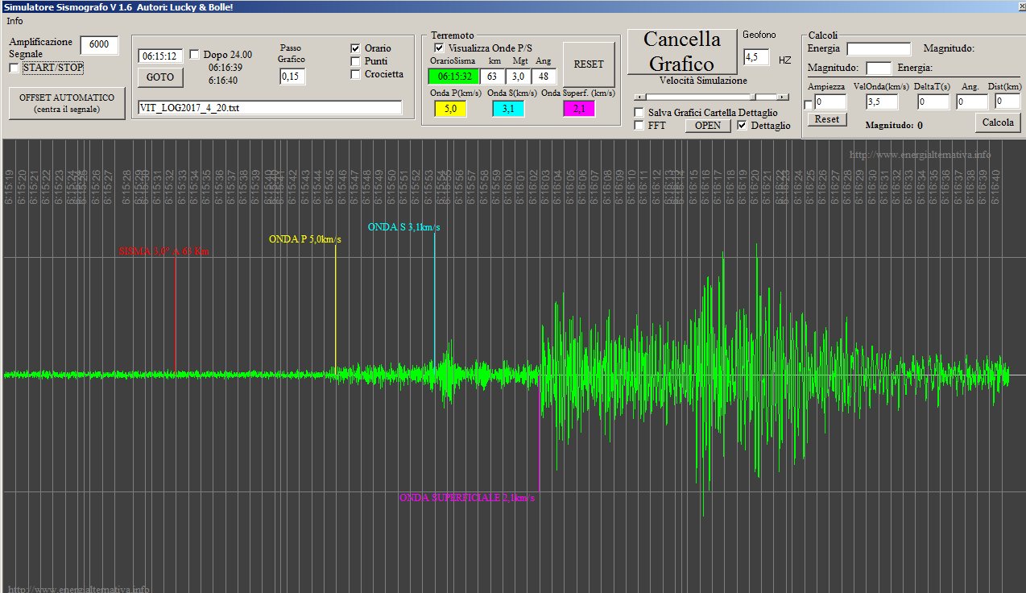Click the Reset button in Calcoli

[x=827, y=119]
